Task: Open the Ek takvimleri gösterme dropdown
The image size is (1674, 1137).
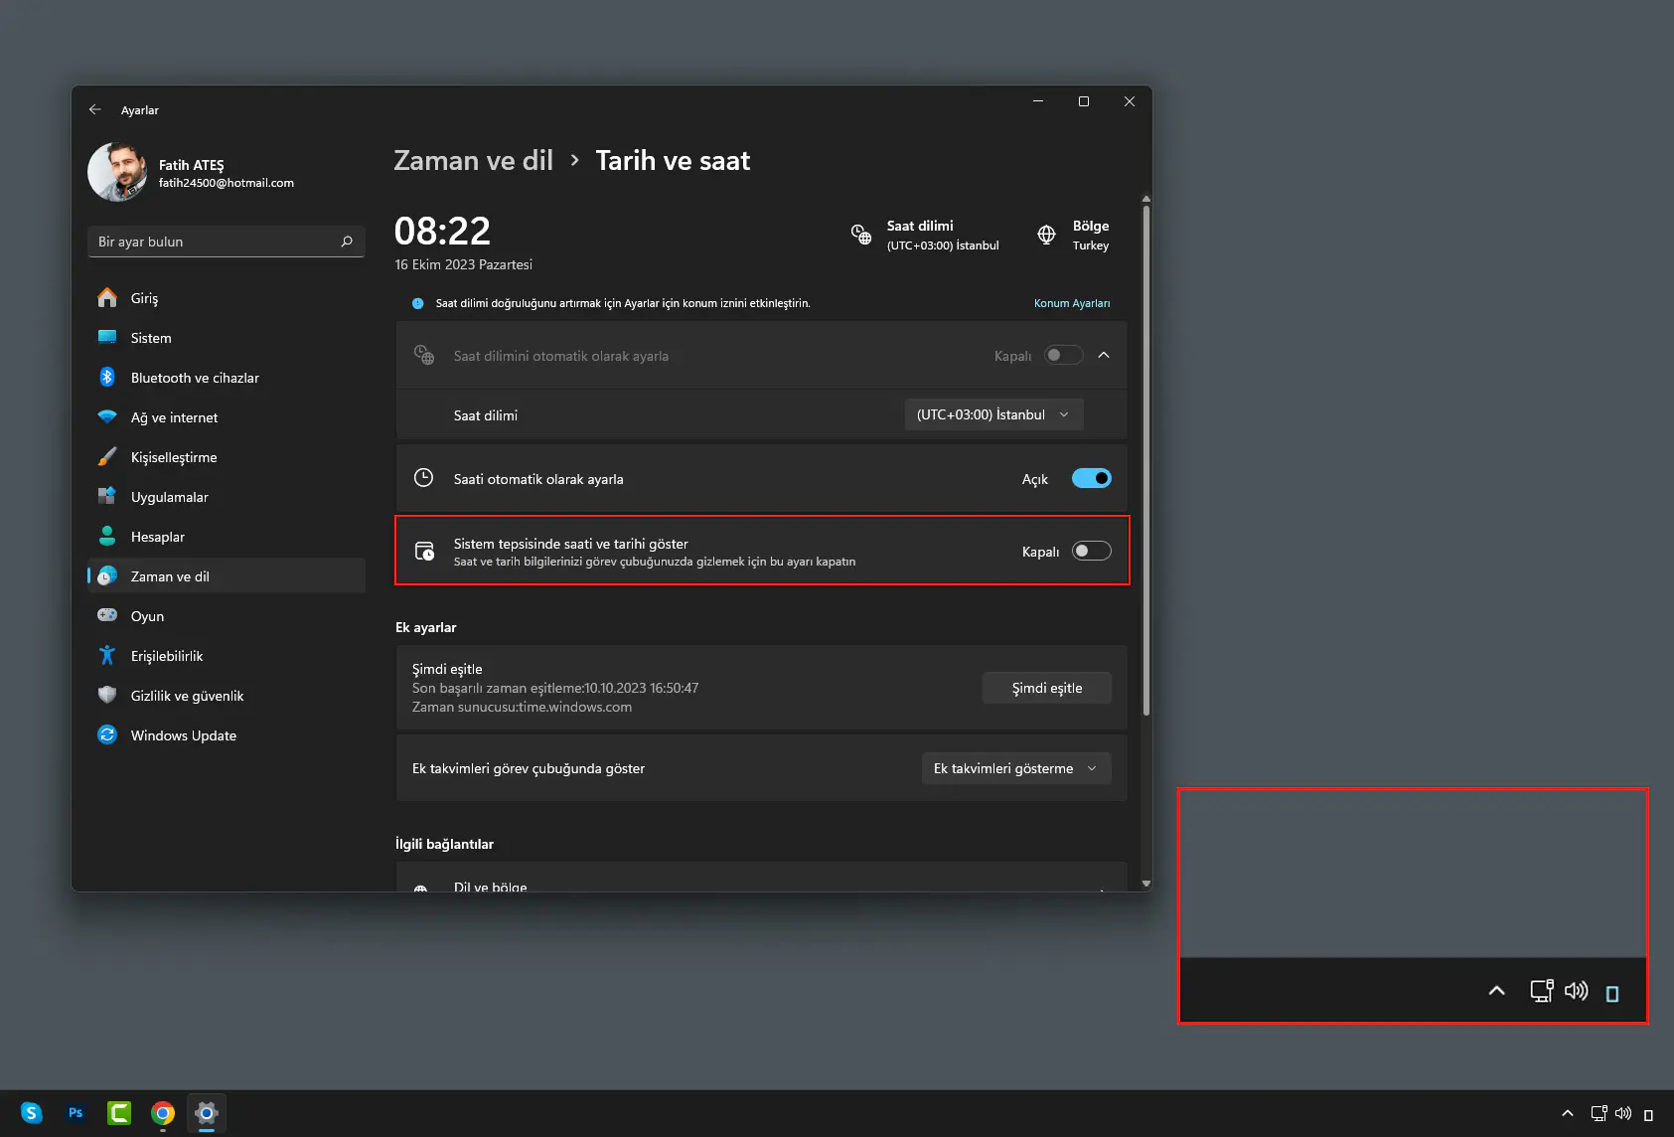Action: [x=1015, y=767]
